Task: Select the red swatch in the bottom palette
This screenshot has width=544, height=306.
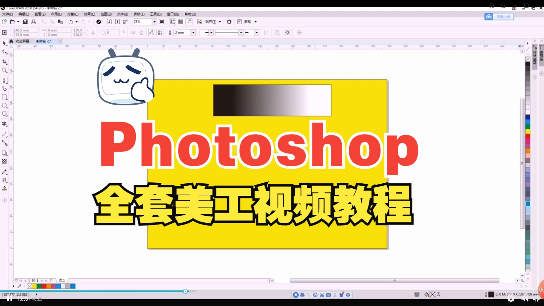Action: point(44,286)
